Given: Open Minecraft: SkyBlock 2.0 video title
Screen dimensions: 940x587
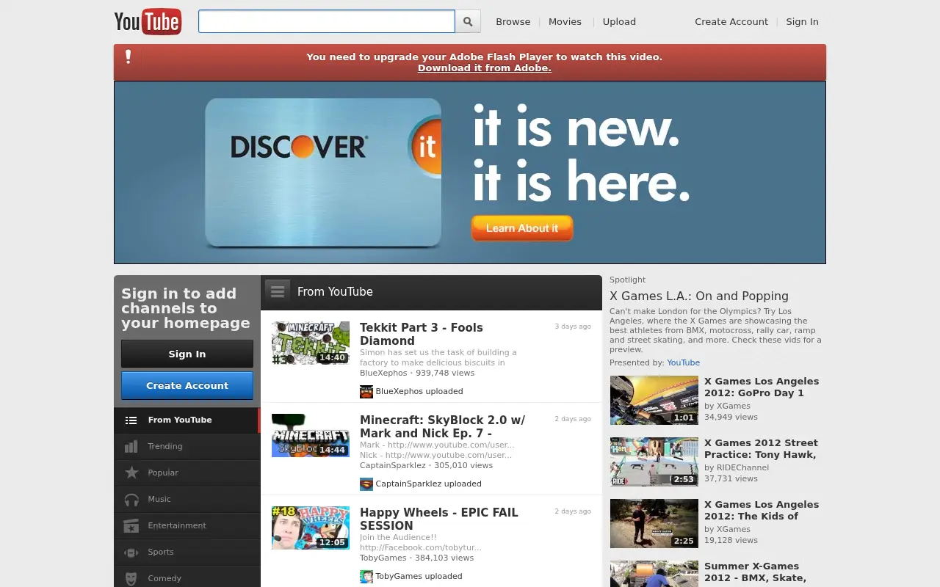Looking at the screenshot, I should click(442, 426).
